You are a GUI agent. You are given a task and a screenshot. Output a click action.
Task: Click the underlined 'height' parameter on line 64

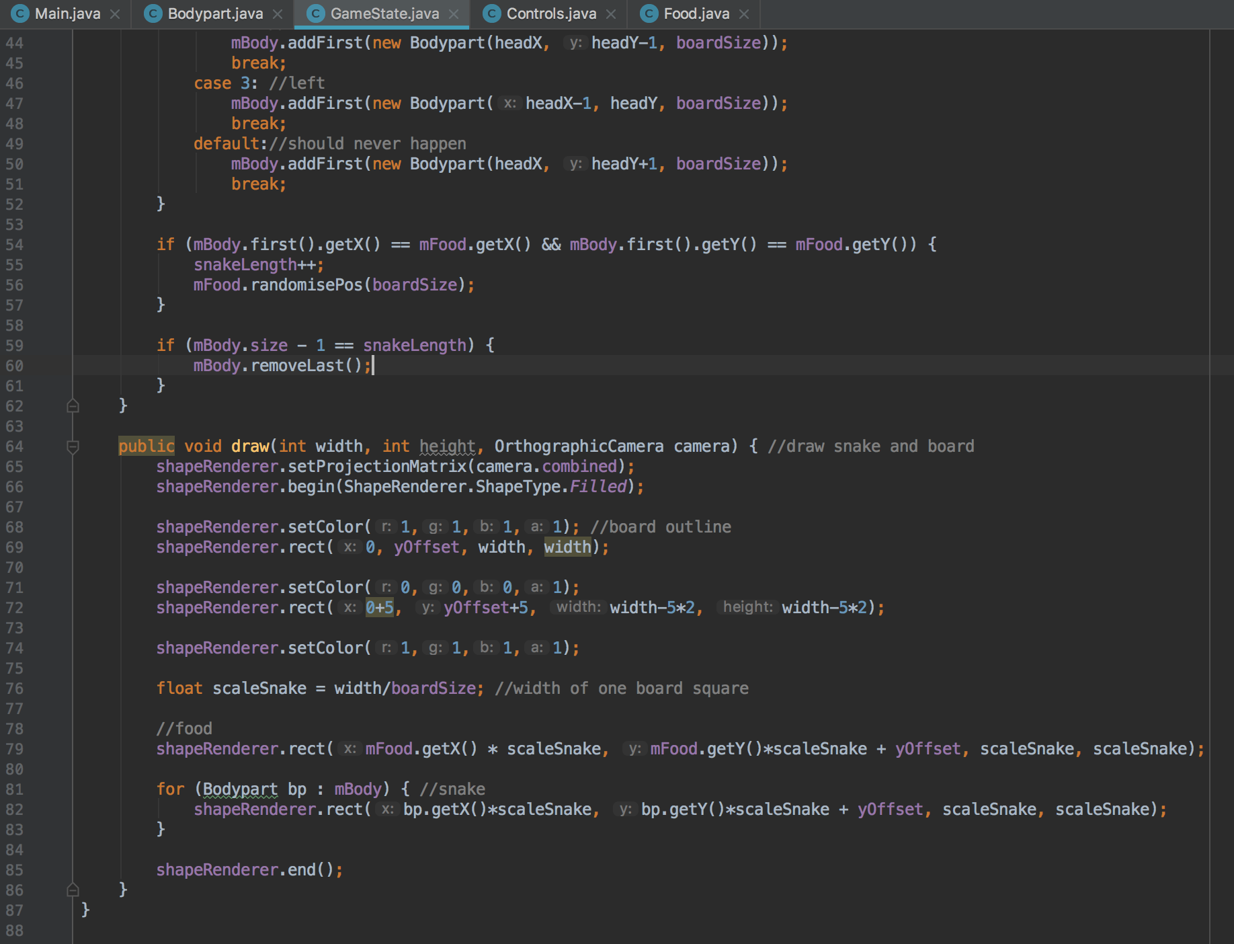(448, 446)
